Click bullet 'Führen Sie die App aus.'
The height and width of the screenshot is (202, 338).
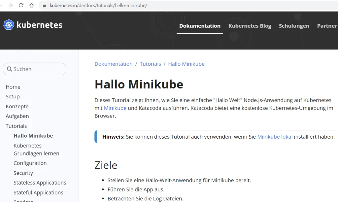tap(136, 189)
